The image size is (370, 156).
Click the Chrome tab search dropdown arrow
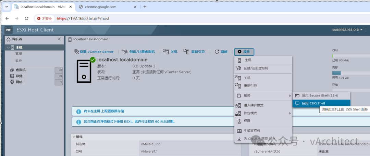click(7, 6)
